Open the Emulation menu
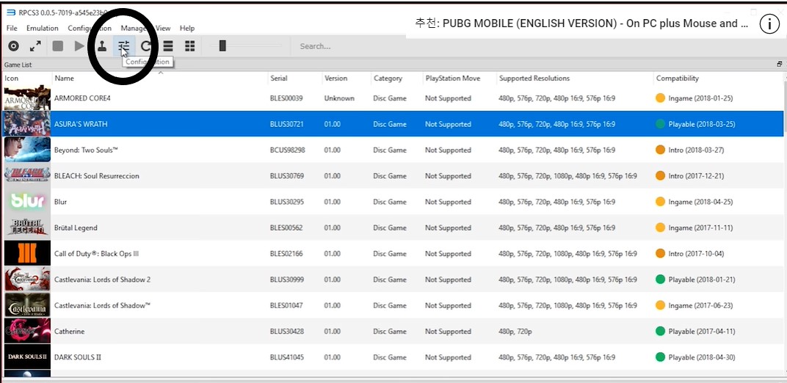Viewport: 787px width, 383px height. (42, 28)
